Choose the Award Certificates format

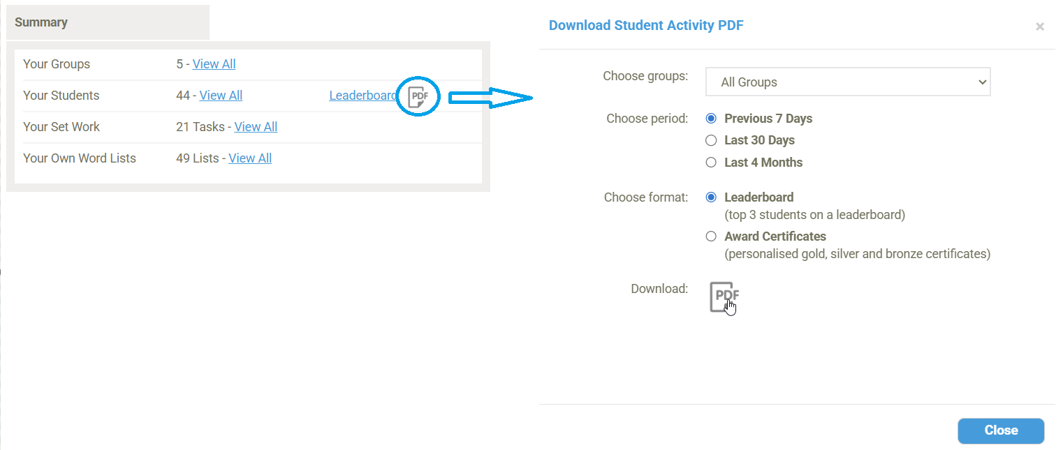pos(711,237)
